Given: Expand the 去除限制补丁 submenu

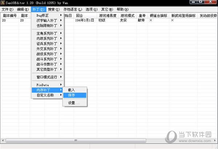Looking at the screenshot, I should (x=47, y=25).
